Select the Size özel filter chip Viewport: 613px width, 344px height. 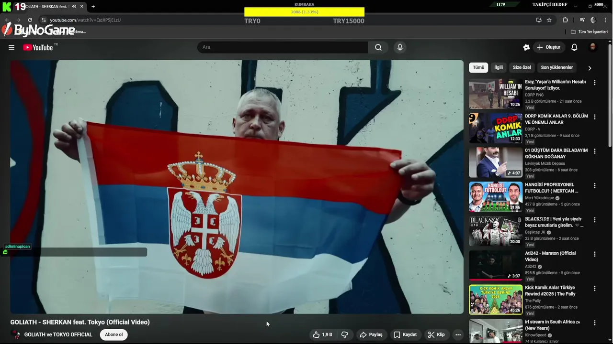[x=522, y=67]
